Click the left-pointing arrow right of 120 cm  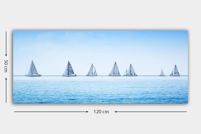tap(151, 112)
